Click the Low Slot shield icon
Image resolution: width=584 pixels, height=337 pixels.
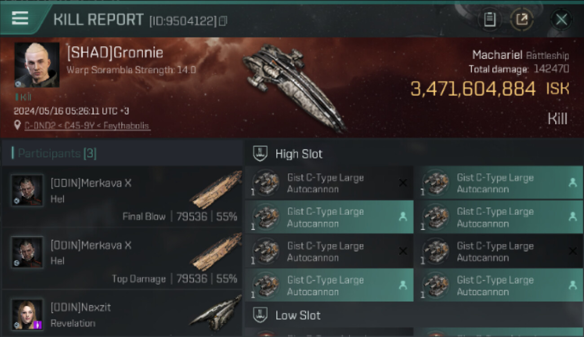point(261,315)
